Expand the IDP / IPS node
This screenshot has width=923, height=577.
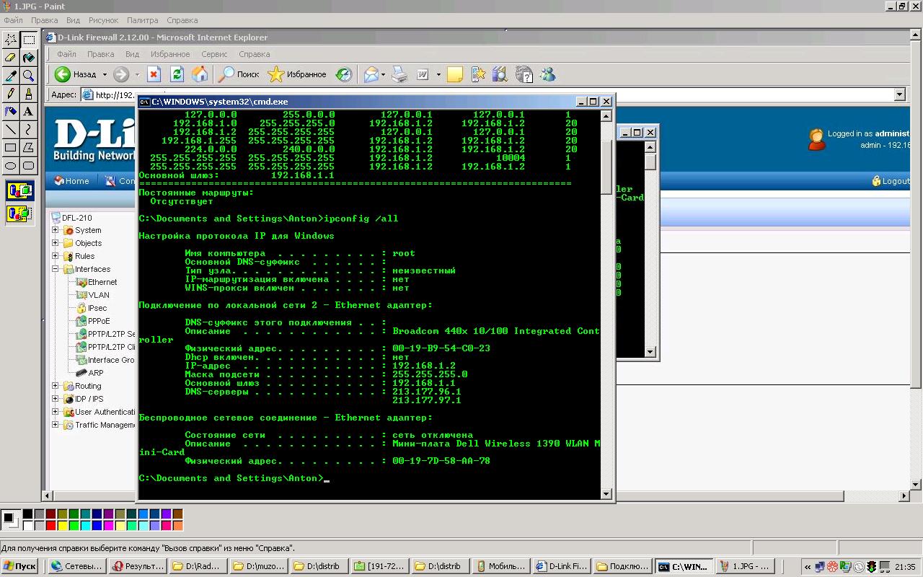point(56,399)
